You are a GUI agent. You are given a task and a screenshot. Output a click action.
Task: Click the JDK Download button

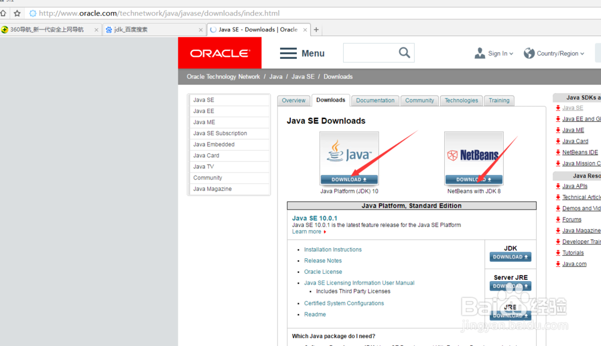point(510,256)
